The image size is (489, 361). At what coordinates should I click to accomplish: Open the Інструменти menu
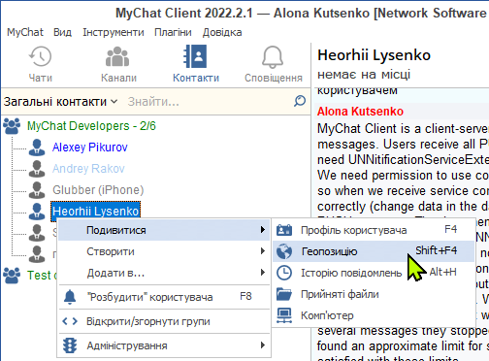(114, 32)
